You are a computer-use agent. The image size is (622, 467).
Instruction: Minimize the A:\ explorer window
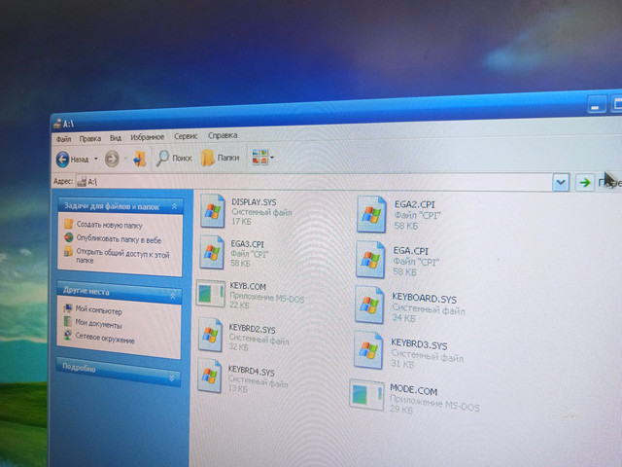click(x=596, y=106)
